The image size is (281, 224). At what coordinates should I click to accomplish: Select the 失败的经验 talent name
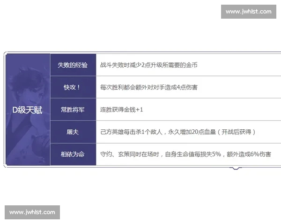(x=73, y=65)
